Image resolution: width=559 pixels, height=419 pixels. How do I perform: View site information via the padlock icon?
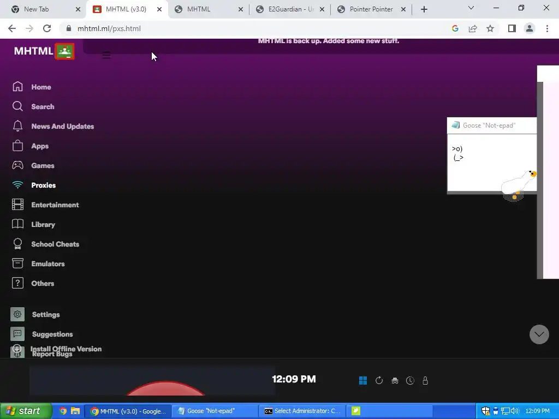click(x=69, y=28)
